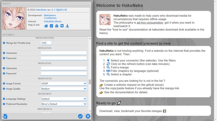
Task: Open the home page icon in Help & Info
Action: pos(46,26)
